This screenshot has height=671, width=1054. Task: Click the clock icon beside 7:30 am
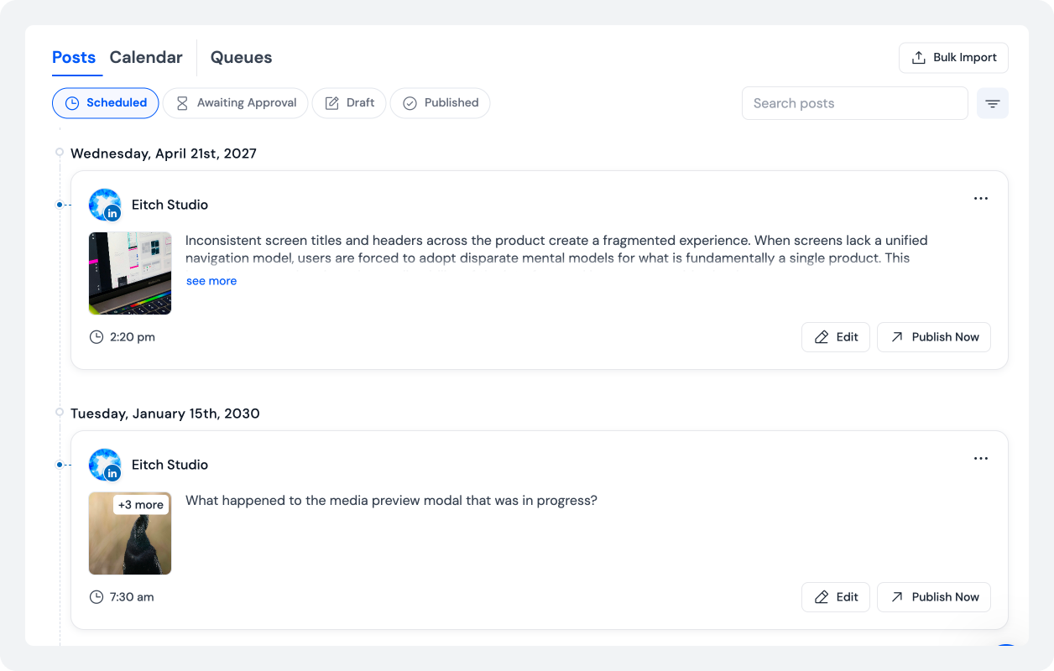(97, 597)
